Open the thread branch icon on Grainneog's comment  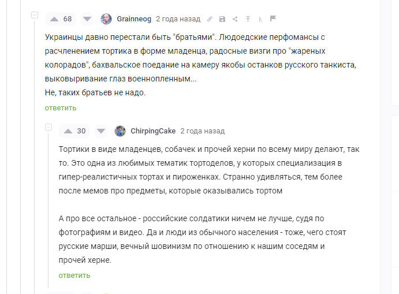click(x=260, y=19)
